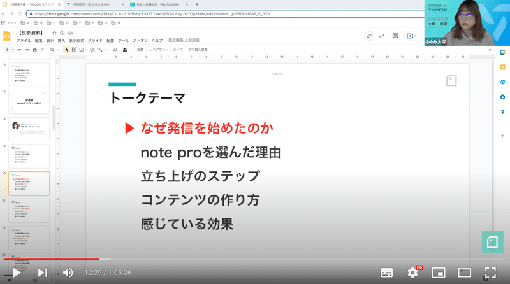Open the Google Slides home logo
Image resolution: width=510 pixels, height=284 pixels.
coord(7,36)
